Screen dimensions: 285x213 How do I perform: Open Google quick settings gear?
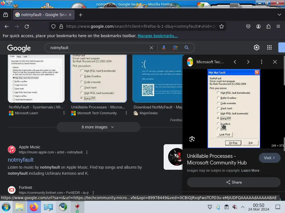click(256, 47)
